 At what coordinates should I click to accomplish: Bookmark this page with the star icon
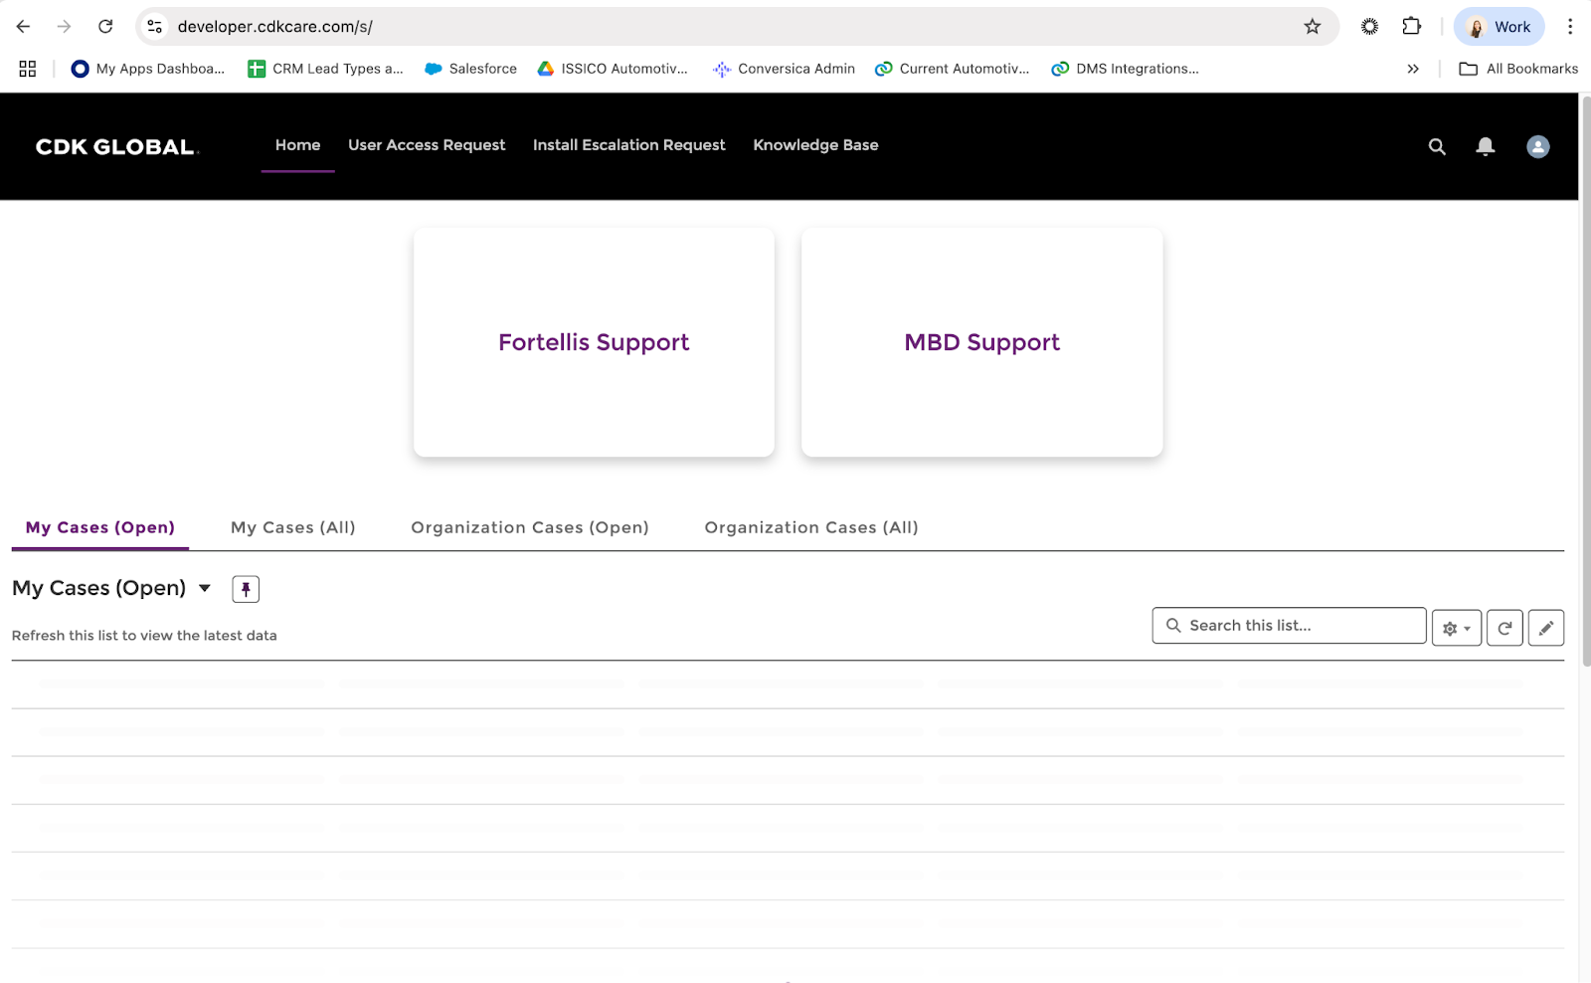[x=1313, y=27]
